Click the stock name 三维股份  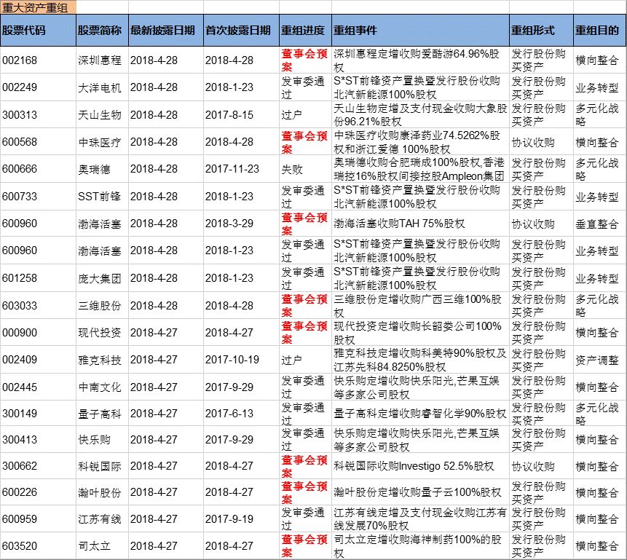coord(100,306)
